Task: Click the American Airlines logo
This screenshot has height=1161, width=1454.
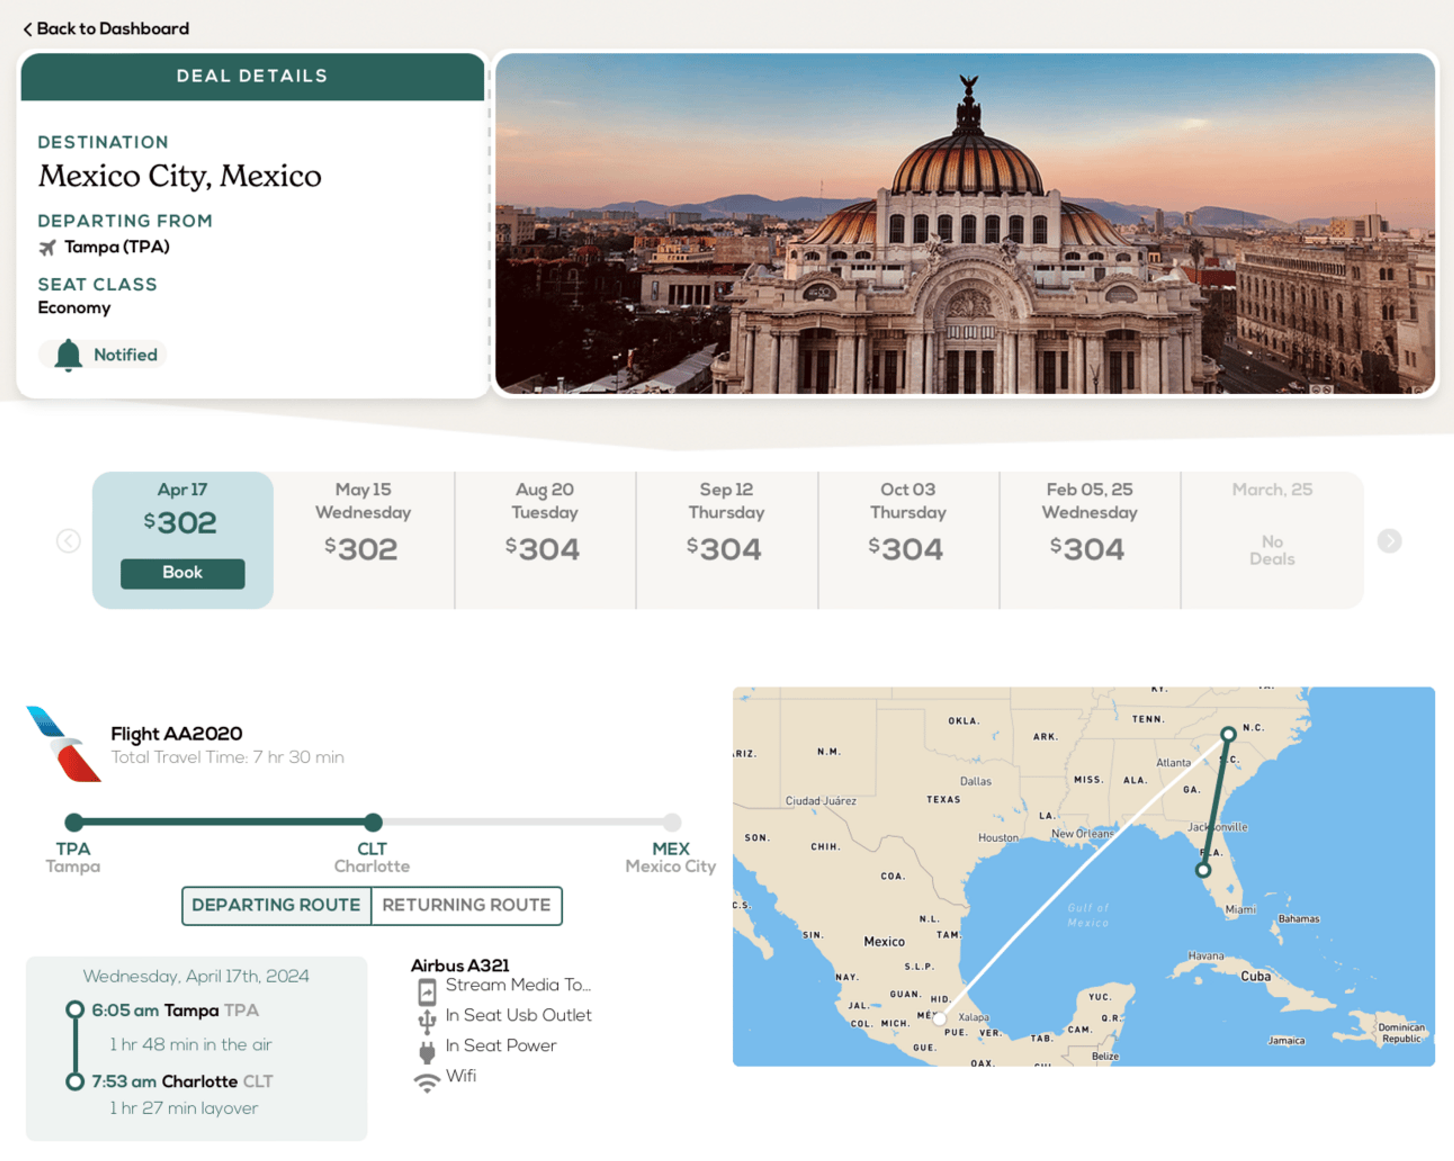Action: click(x=64, y=744)
